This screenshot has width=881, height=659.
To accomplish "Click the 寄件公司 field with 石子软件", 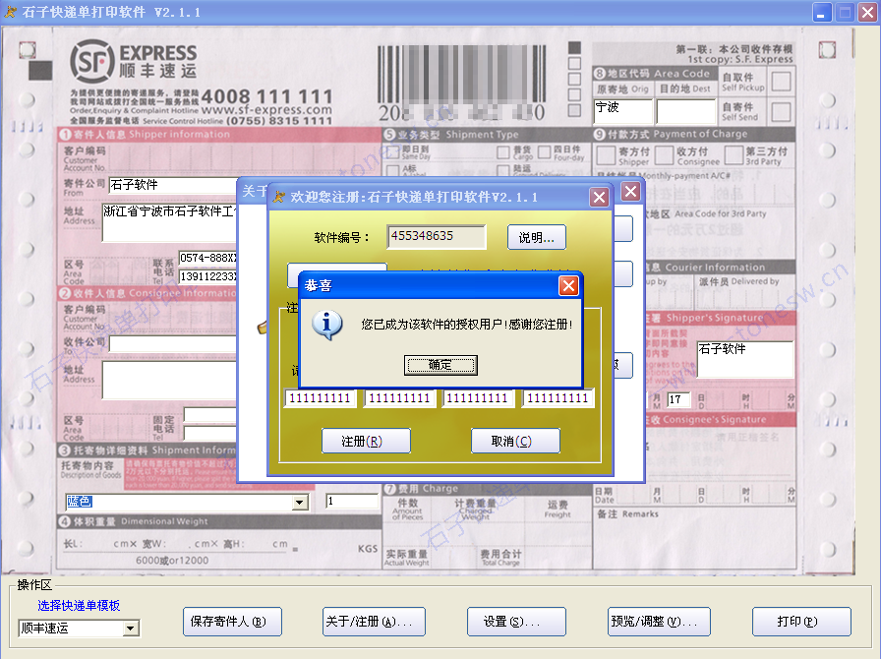I will [x=173, y=185].
